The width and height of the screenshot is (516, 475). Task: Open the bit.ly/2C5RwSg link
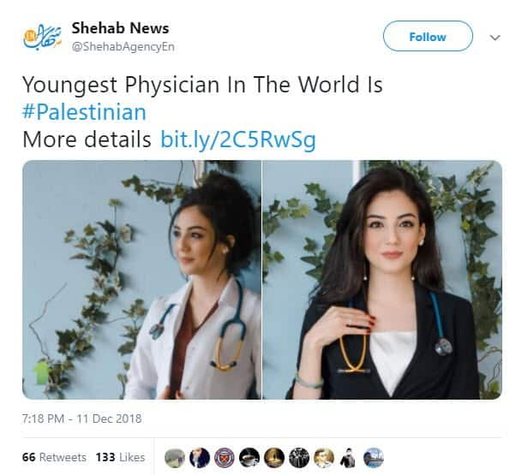click(x=238, y=140)
